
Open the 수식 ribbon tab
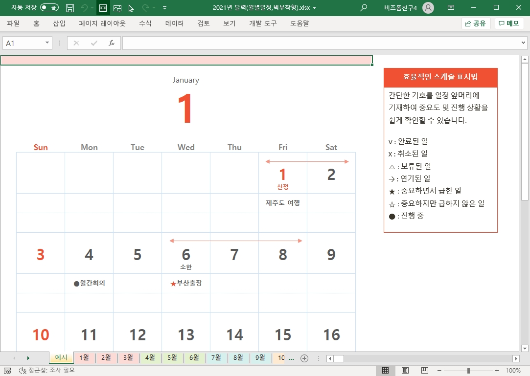click(145, 23)
